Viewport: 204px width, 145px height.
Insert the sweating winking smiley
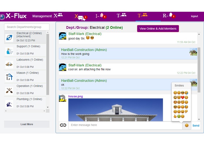pyautogui.click(x=186, y=107)
